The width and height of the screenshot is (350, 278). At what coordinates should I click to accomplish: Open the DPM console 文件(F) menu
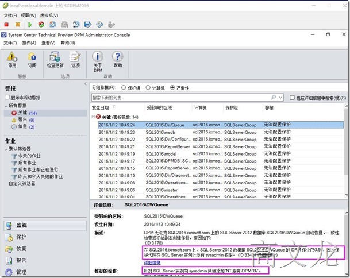pos(10,43)
